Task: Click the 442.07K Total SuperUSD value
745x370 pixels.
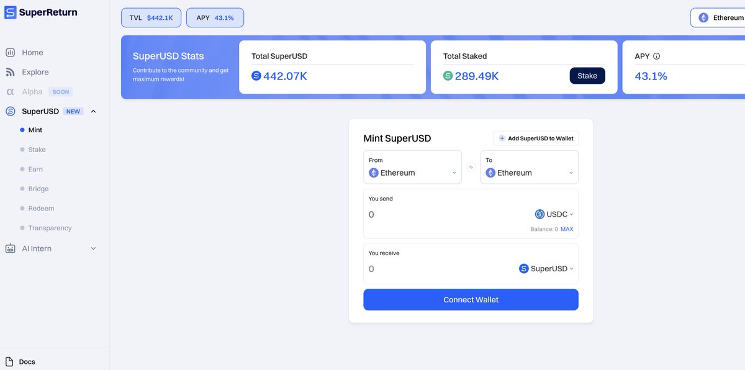Action: tap(285, 76)
